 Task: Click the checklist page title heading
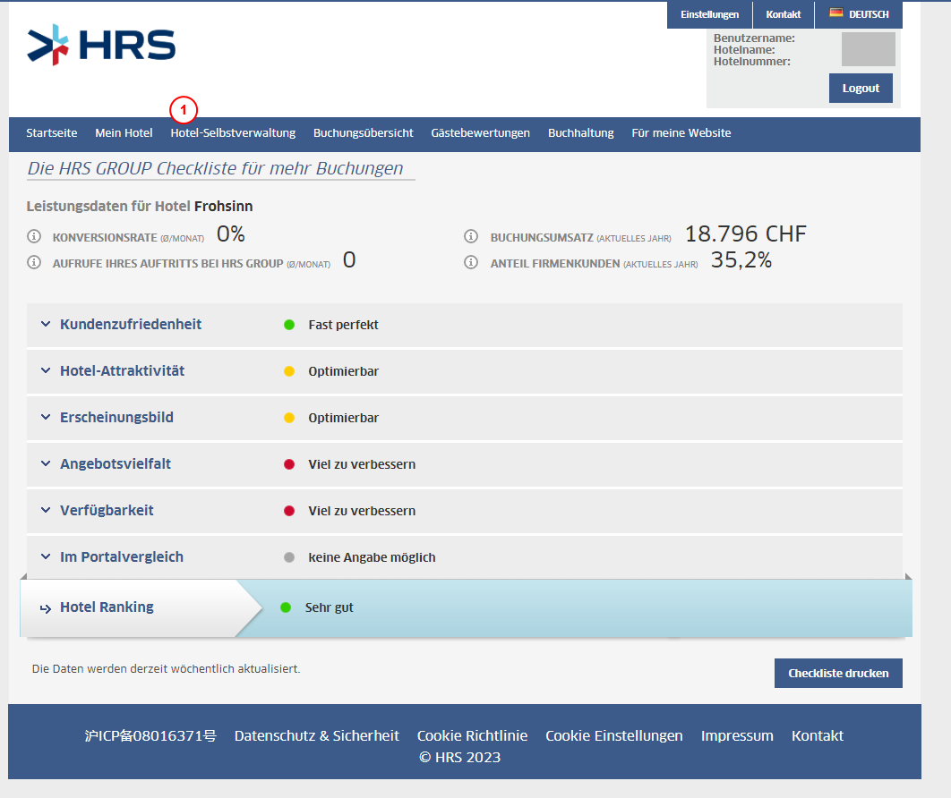215,168
